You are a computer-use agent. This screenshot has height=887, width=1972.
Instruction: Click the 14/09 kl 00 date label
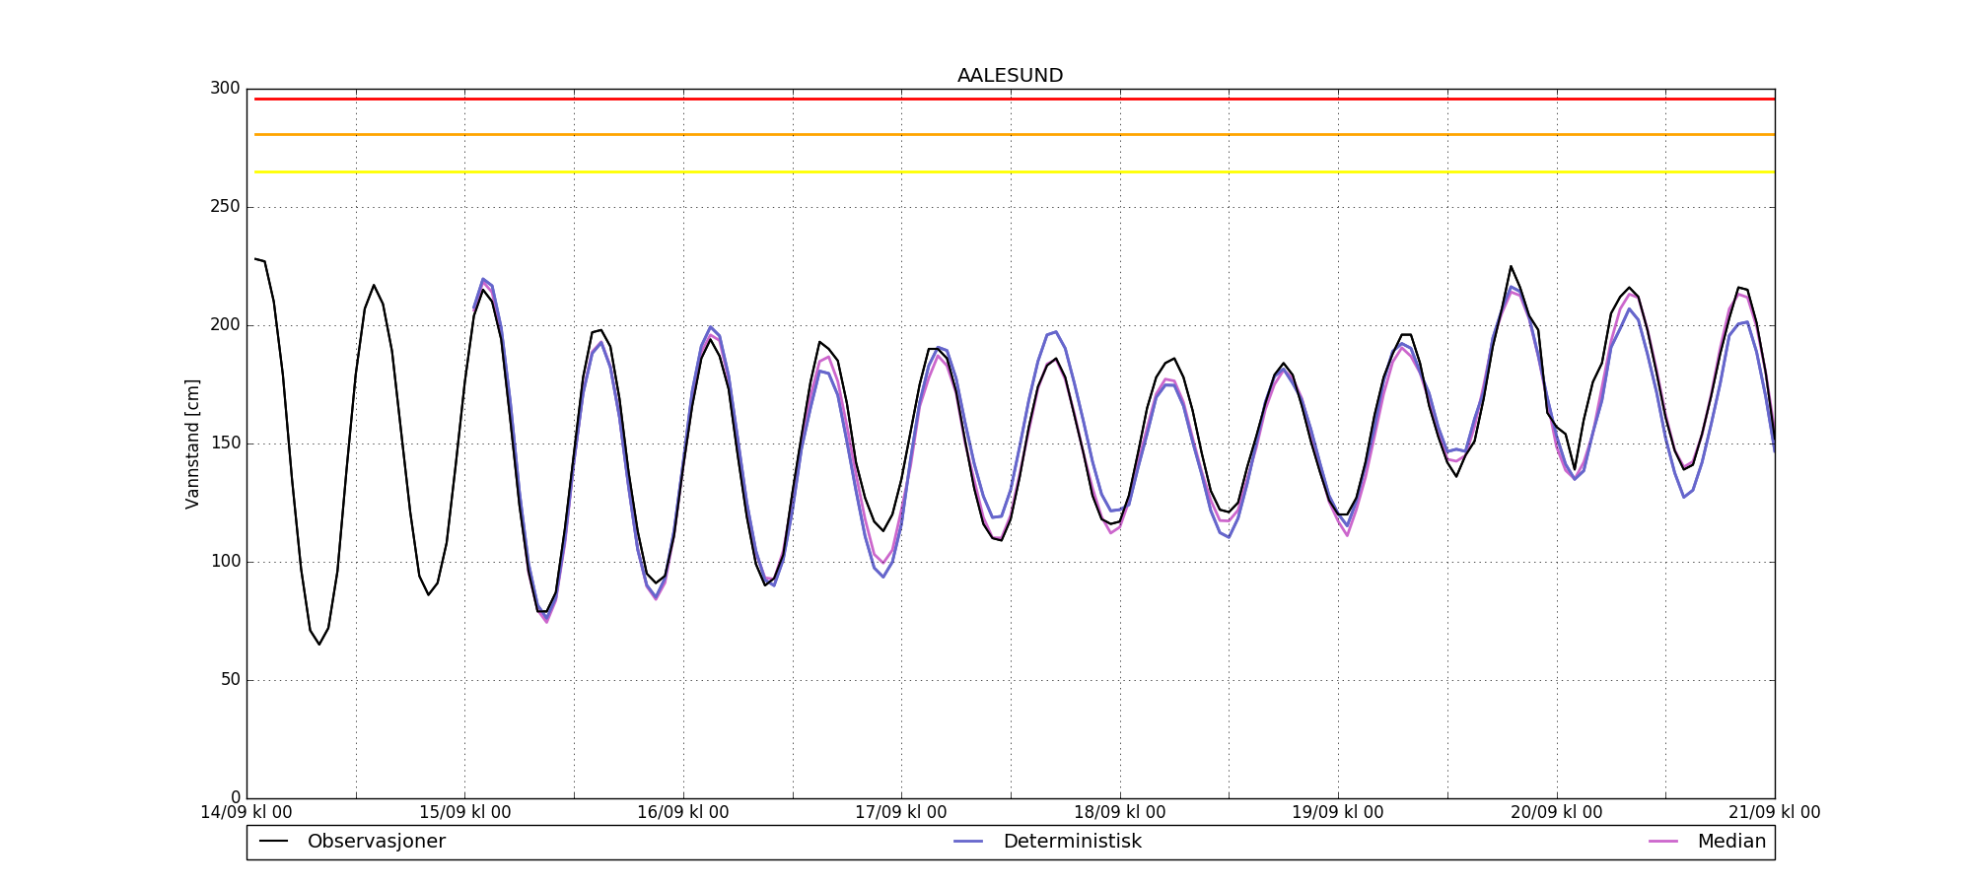246,813
